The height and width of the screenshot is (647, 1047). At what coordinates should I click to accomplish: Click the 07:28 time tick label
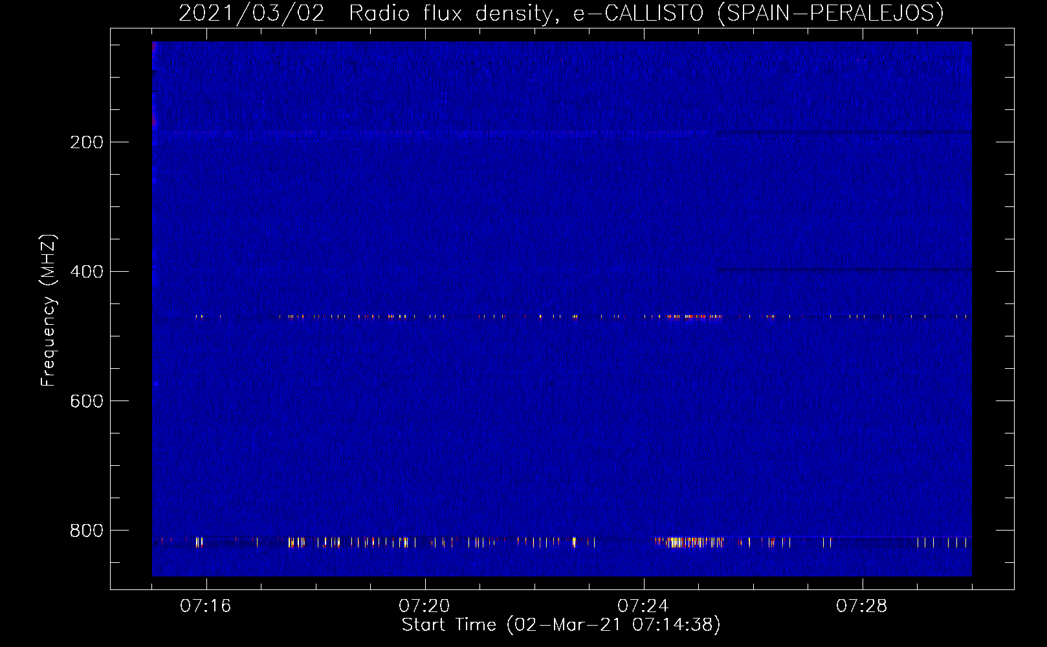862,606
